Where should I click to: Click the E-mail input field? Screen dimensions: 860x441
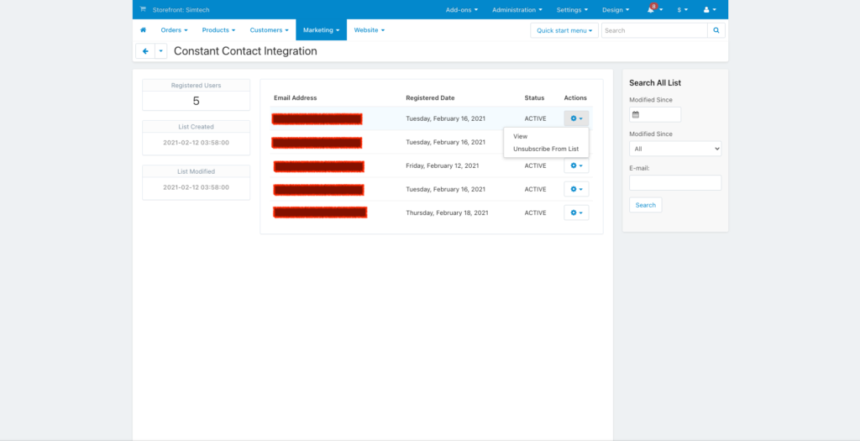(675, 182)
